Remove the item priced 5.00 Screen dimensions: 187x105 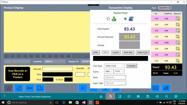pos(178,31)
